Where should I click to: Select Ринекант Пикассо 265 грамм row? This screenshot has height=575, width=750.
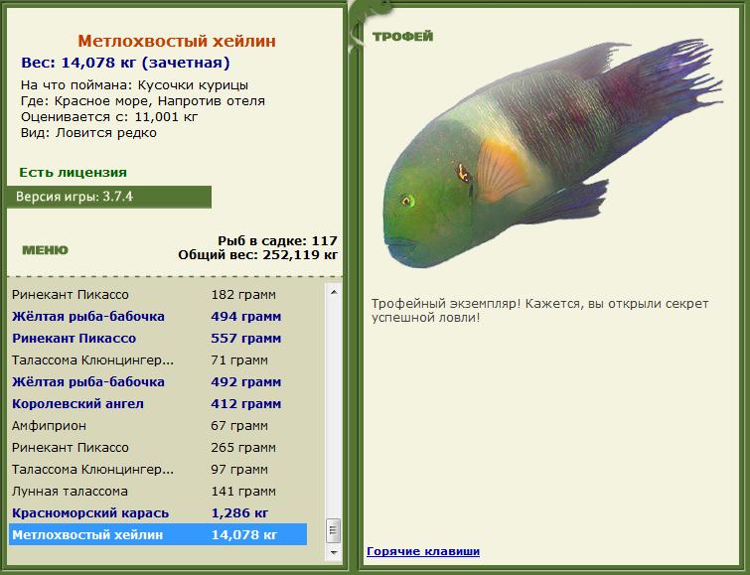tap(158, 447)
